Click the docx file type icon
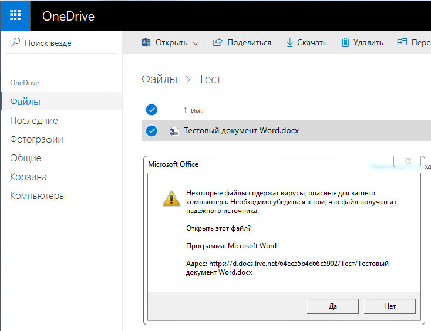Screen dimensions: 431x331 click(174, 131)
